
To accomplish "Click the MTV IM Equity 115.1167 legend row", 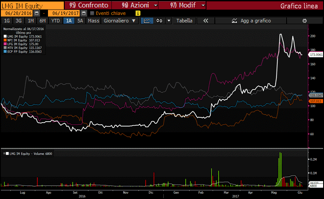I will pos(22,48).
